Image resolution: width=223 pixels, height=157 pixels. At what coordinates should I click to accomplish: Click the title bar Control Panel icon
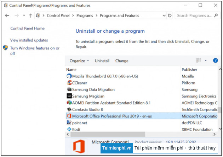click(x=6, y=5)
